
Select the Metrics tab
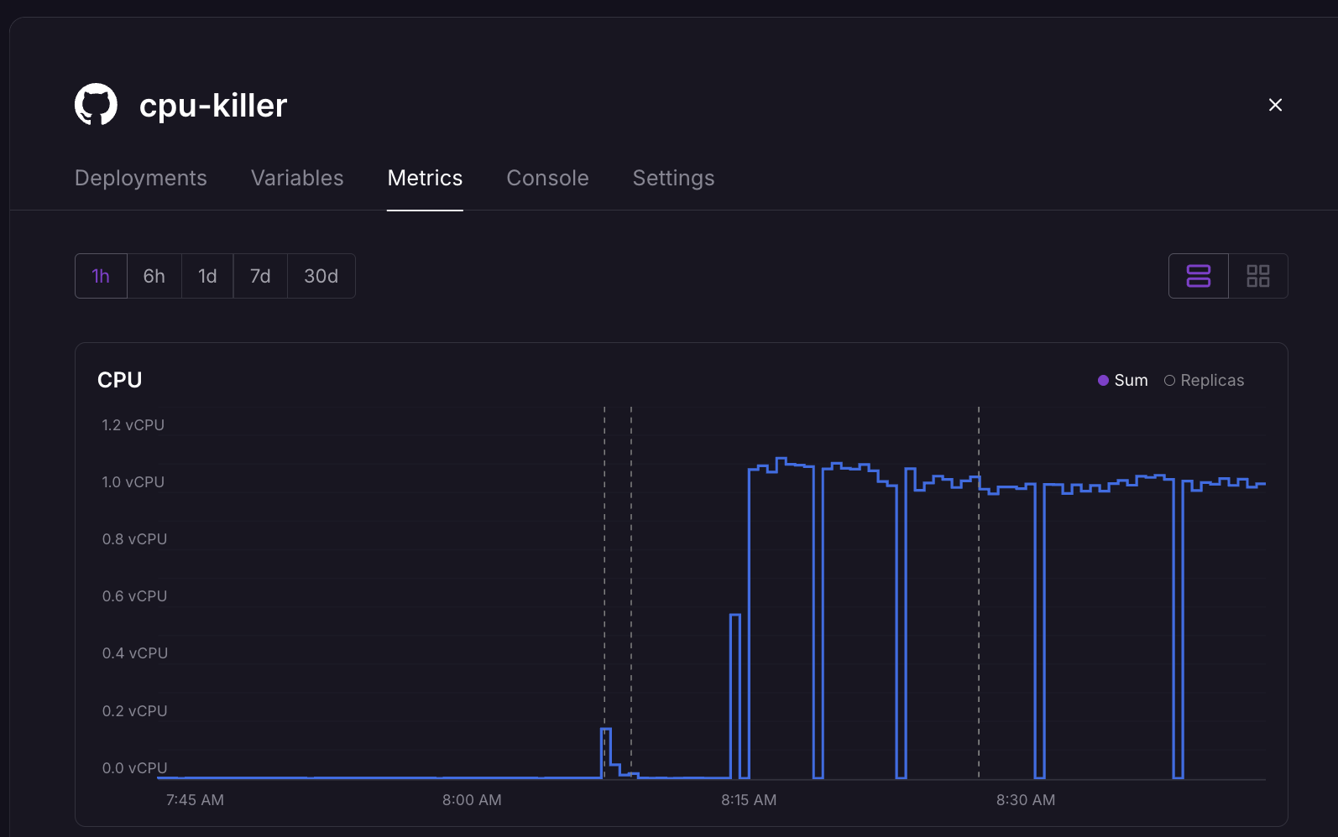click(425, 178)
